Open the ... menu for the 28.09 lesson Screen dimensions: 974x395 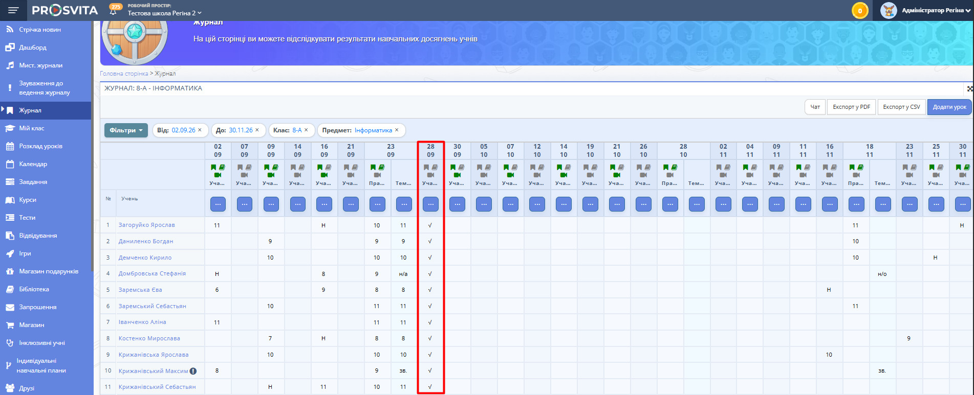[431, 204]
